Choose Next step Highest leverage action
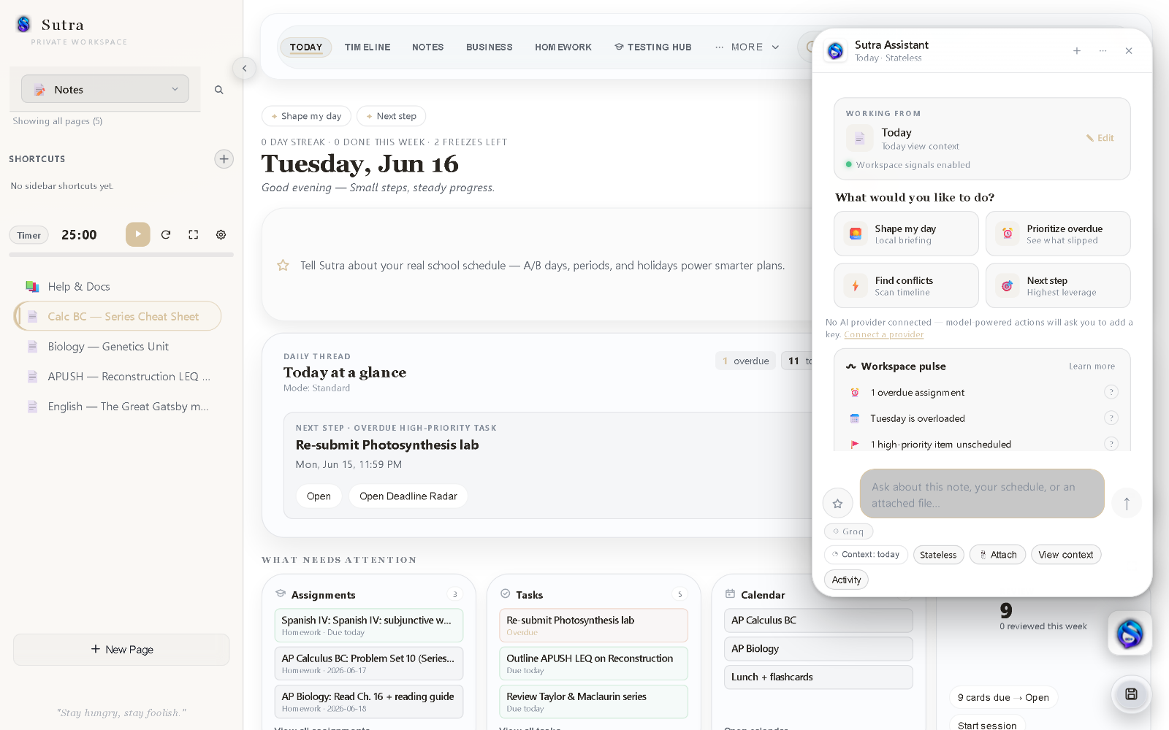The height and width of the screenshot is (730, 1169). click(x=1058, y=285)
